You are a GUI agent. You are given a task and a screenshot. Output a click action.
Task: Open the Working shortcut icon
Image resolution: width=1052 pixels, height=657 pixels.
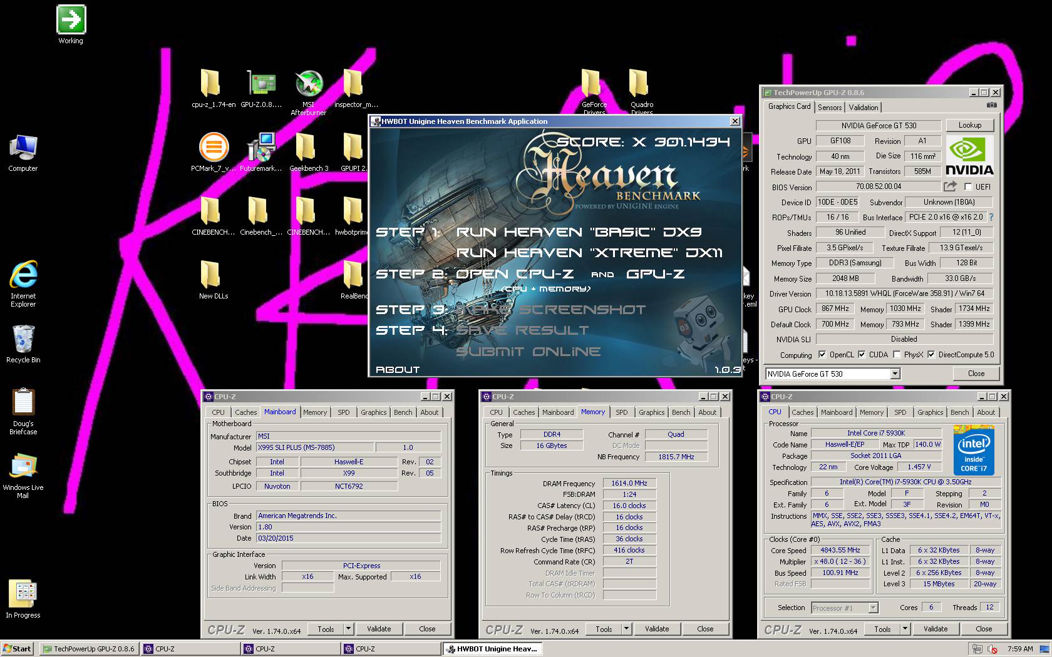(x=71, y=20)
